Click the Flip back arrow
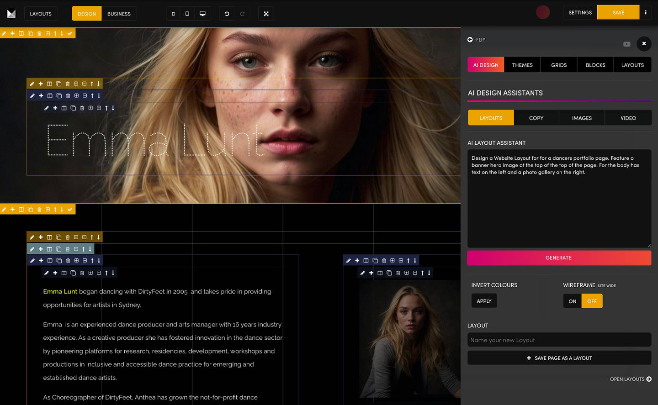The height and width of the screenshot is (405, 658). pyautogui.click(x=470, y=40)
